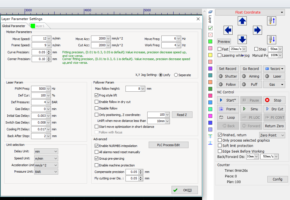Click the PLC Process Edit button
The image size is (290, 200).
168,145
